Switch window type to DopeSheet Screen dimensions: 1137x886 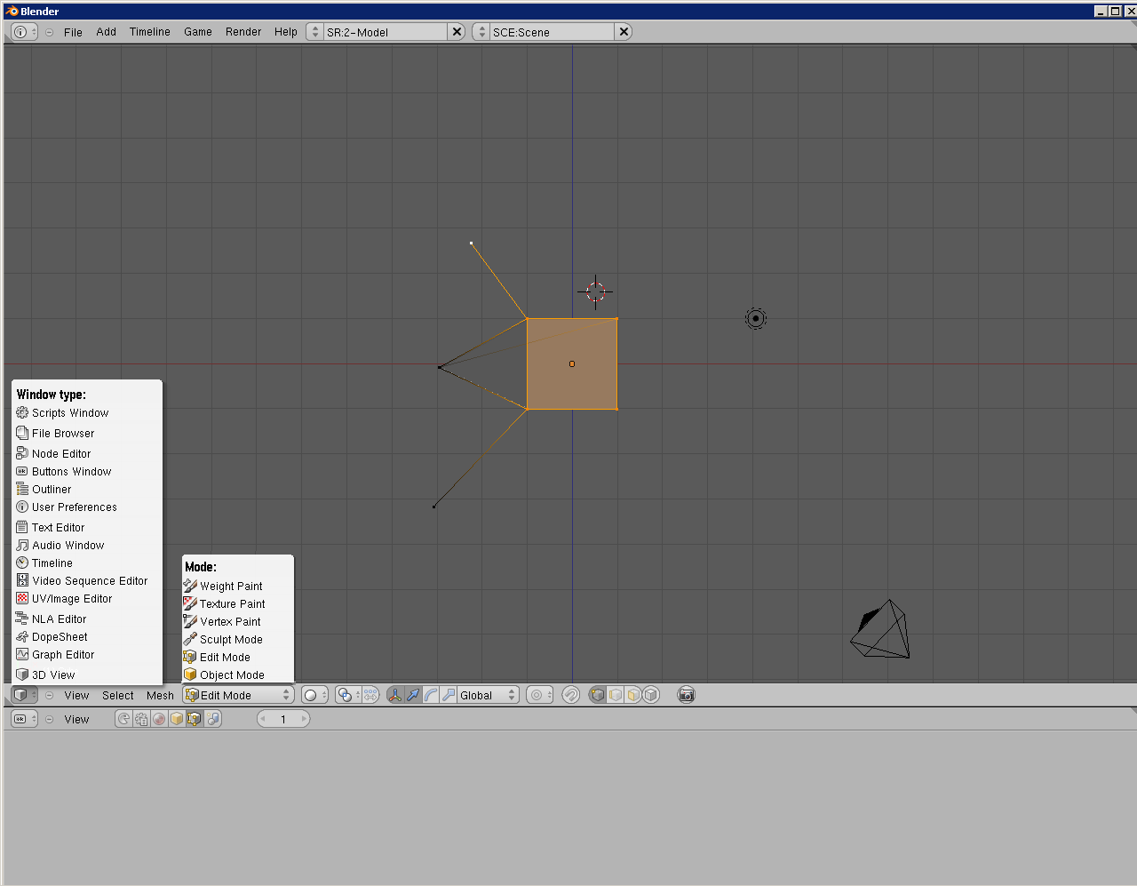(x=87, y=637)
